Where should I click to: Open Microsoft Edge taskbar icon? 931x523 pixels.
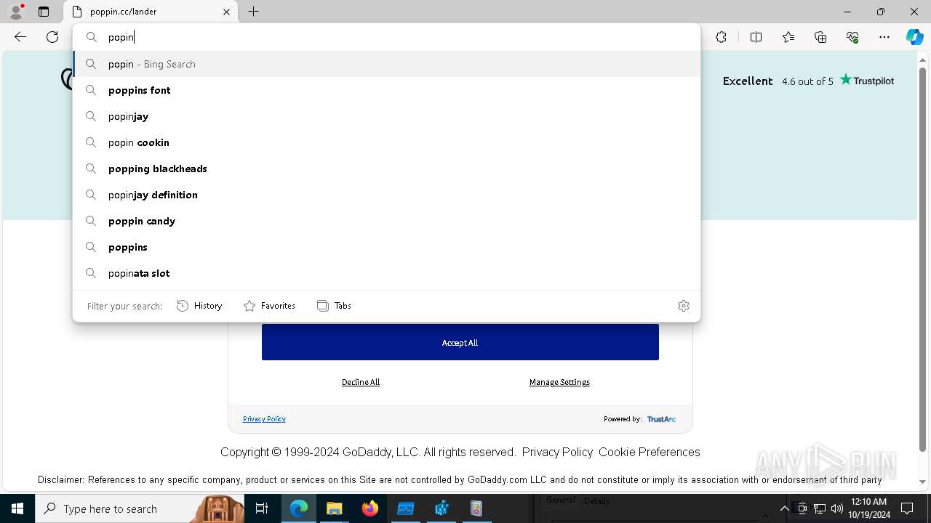(299, 508)
